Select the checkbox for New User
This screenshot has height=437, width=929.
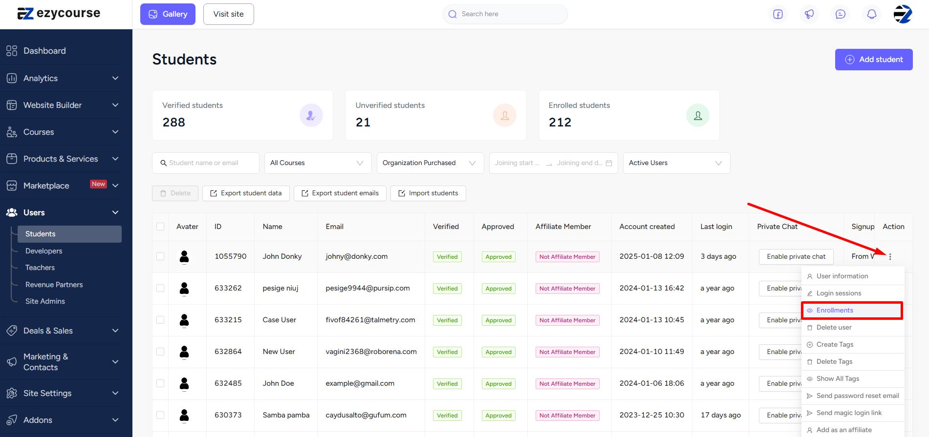(x=160, y=352)
